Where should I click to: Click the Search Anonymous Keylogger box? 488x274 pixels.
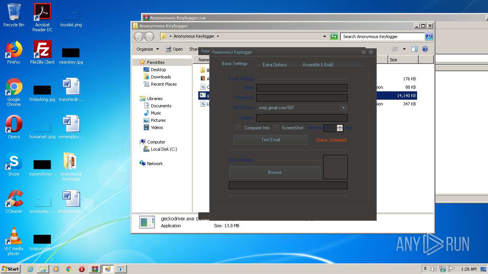click(x=382, y=37)
